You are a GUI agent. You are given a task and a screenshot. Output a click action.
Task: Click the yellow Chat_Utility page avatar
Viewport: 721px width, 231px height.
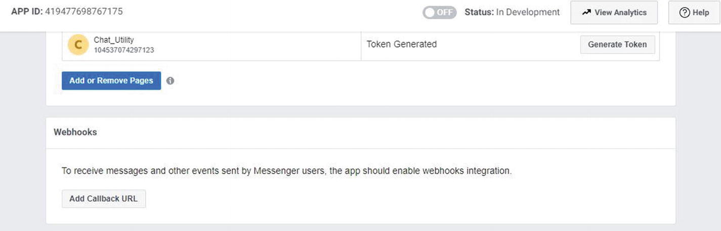(78, 45)
